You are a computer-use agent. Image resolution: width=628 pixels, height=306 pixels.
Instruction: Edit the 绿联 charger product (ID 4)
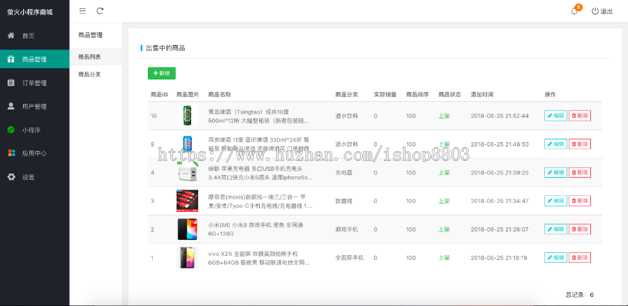(x=555, y=172)
